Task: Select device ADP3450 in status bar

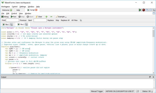Action: tap(120, 91)
